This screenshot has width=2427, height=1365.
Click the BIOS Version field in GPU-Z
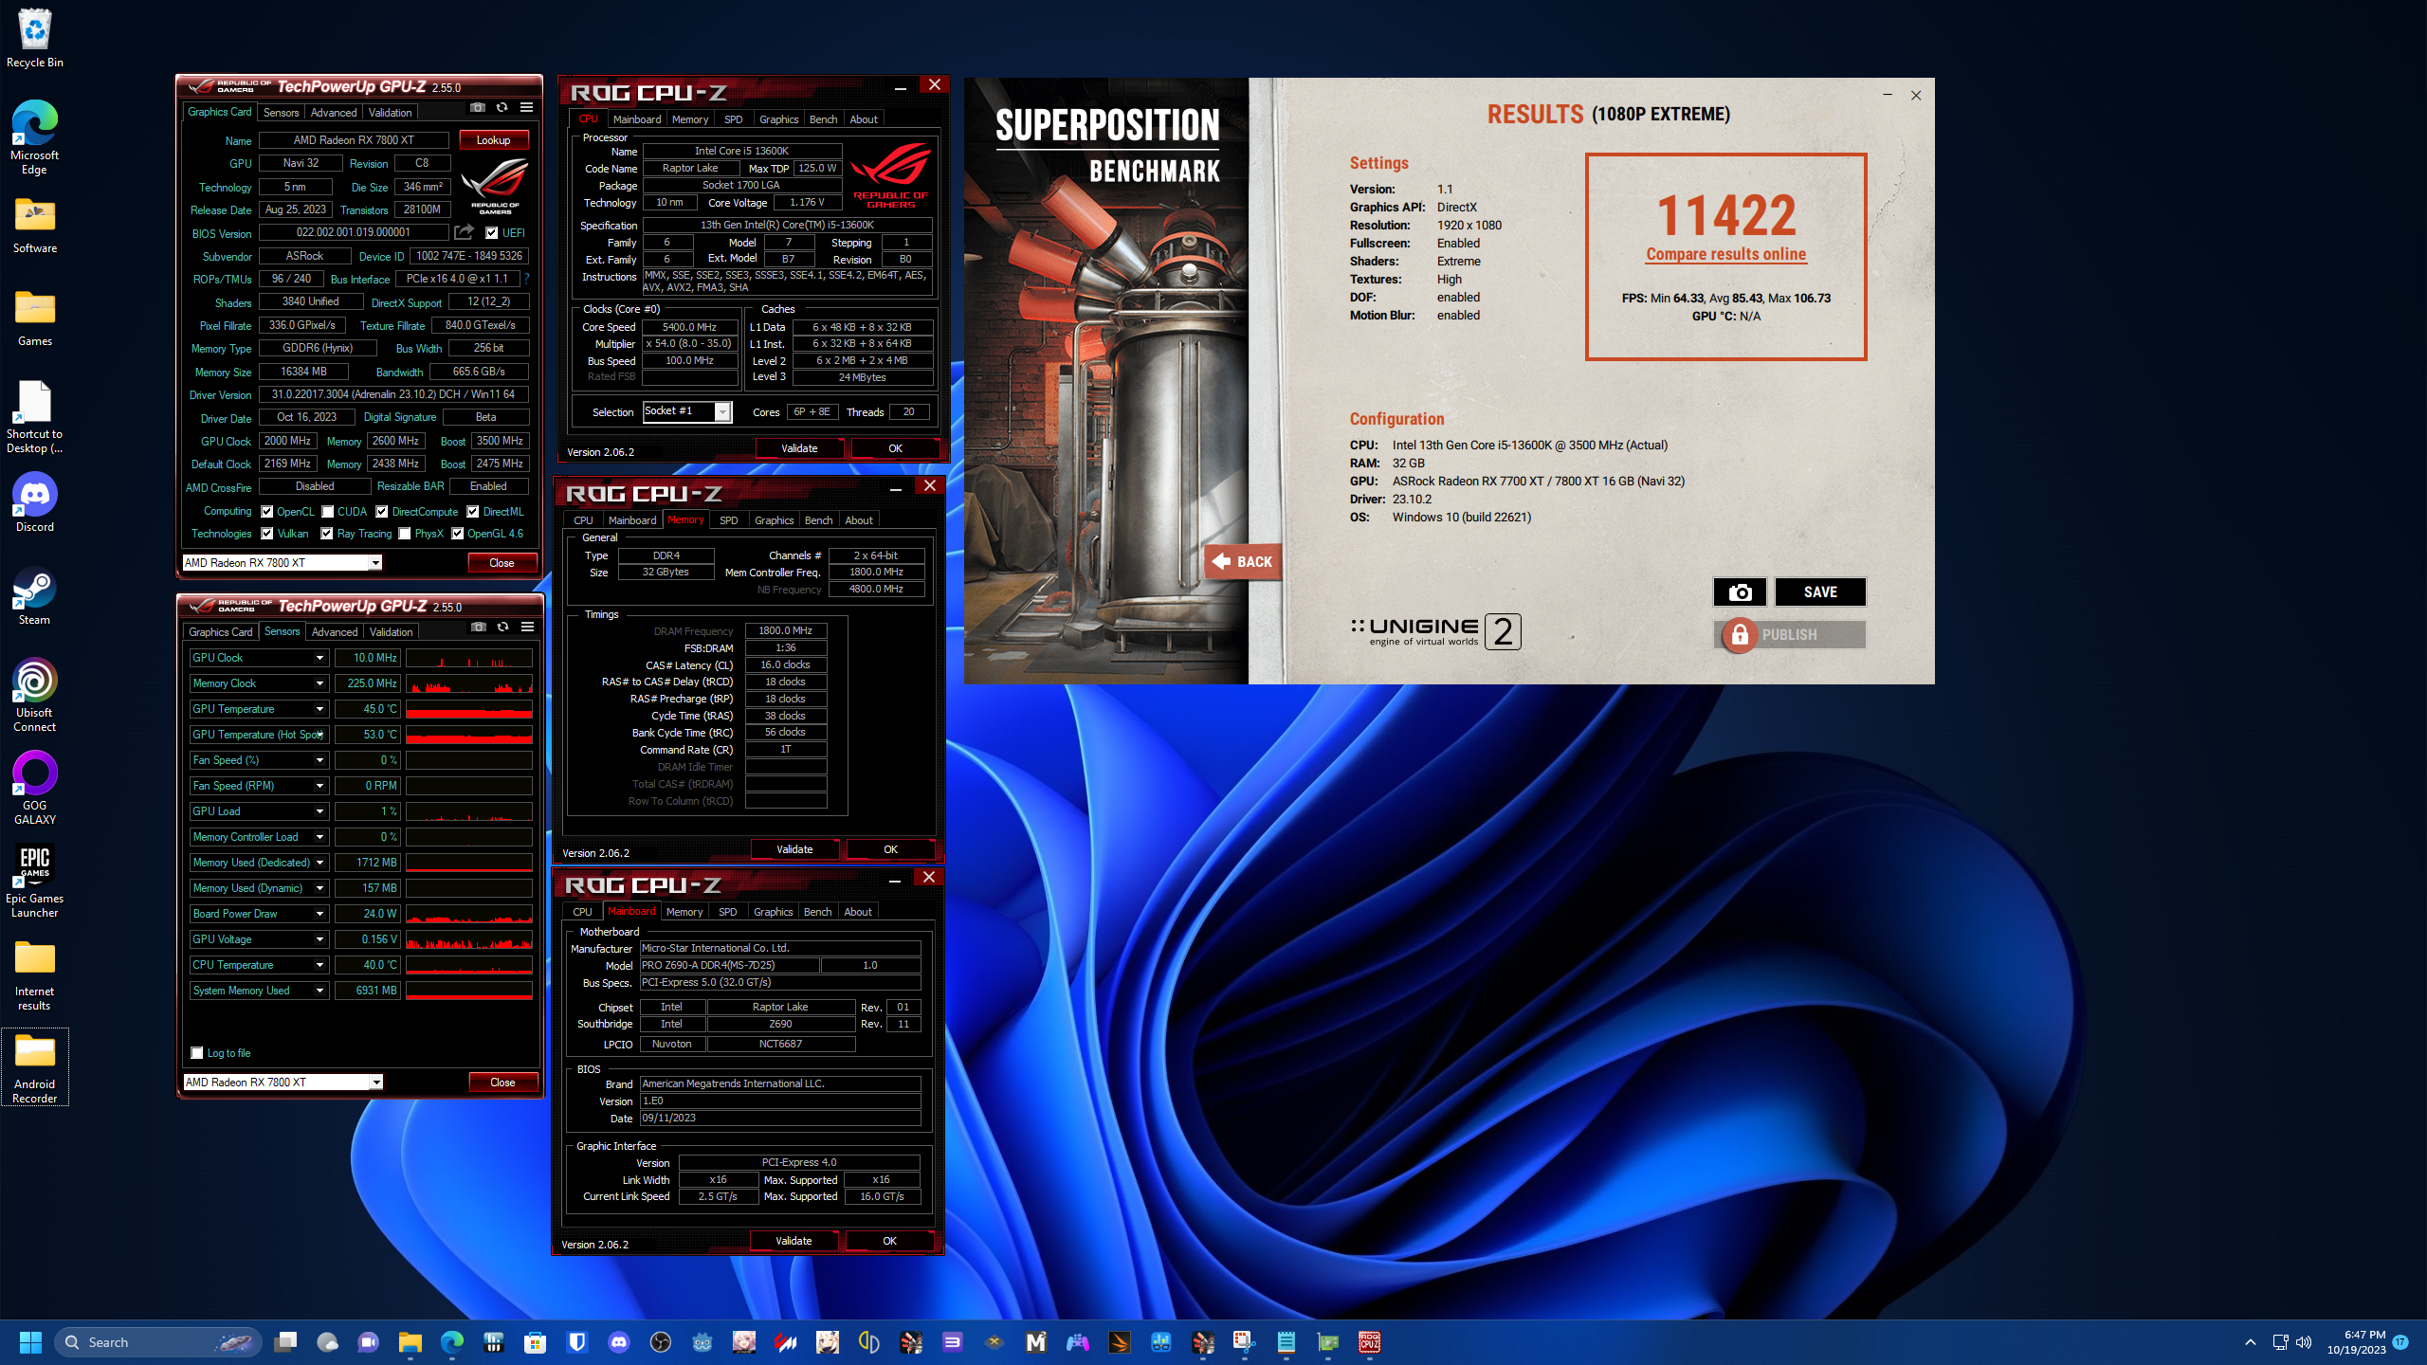[354, 232]
